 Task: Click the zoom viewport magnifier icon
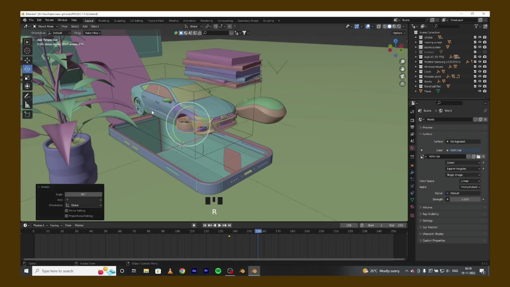[402, 62]
